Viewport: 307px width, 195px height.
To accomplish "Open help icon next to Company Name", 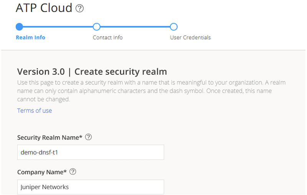I will 73,172.
